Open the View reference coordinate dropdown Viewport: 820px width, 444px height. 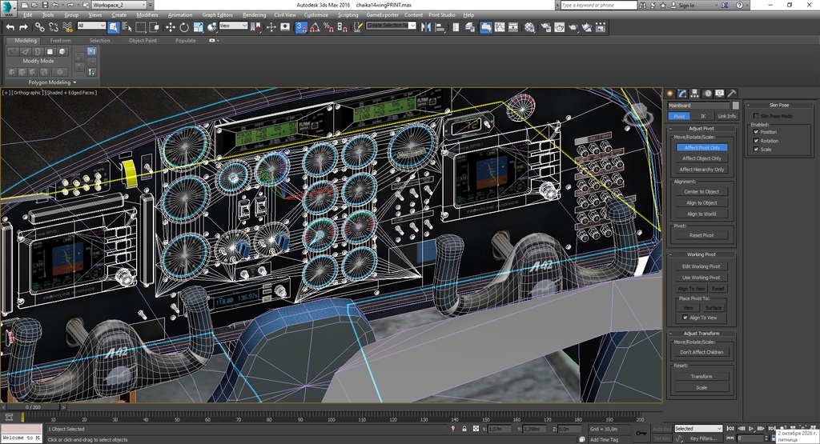pyautogui.click(x=233, y=26)
